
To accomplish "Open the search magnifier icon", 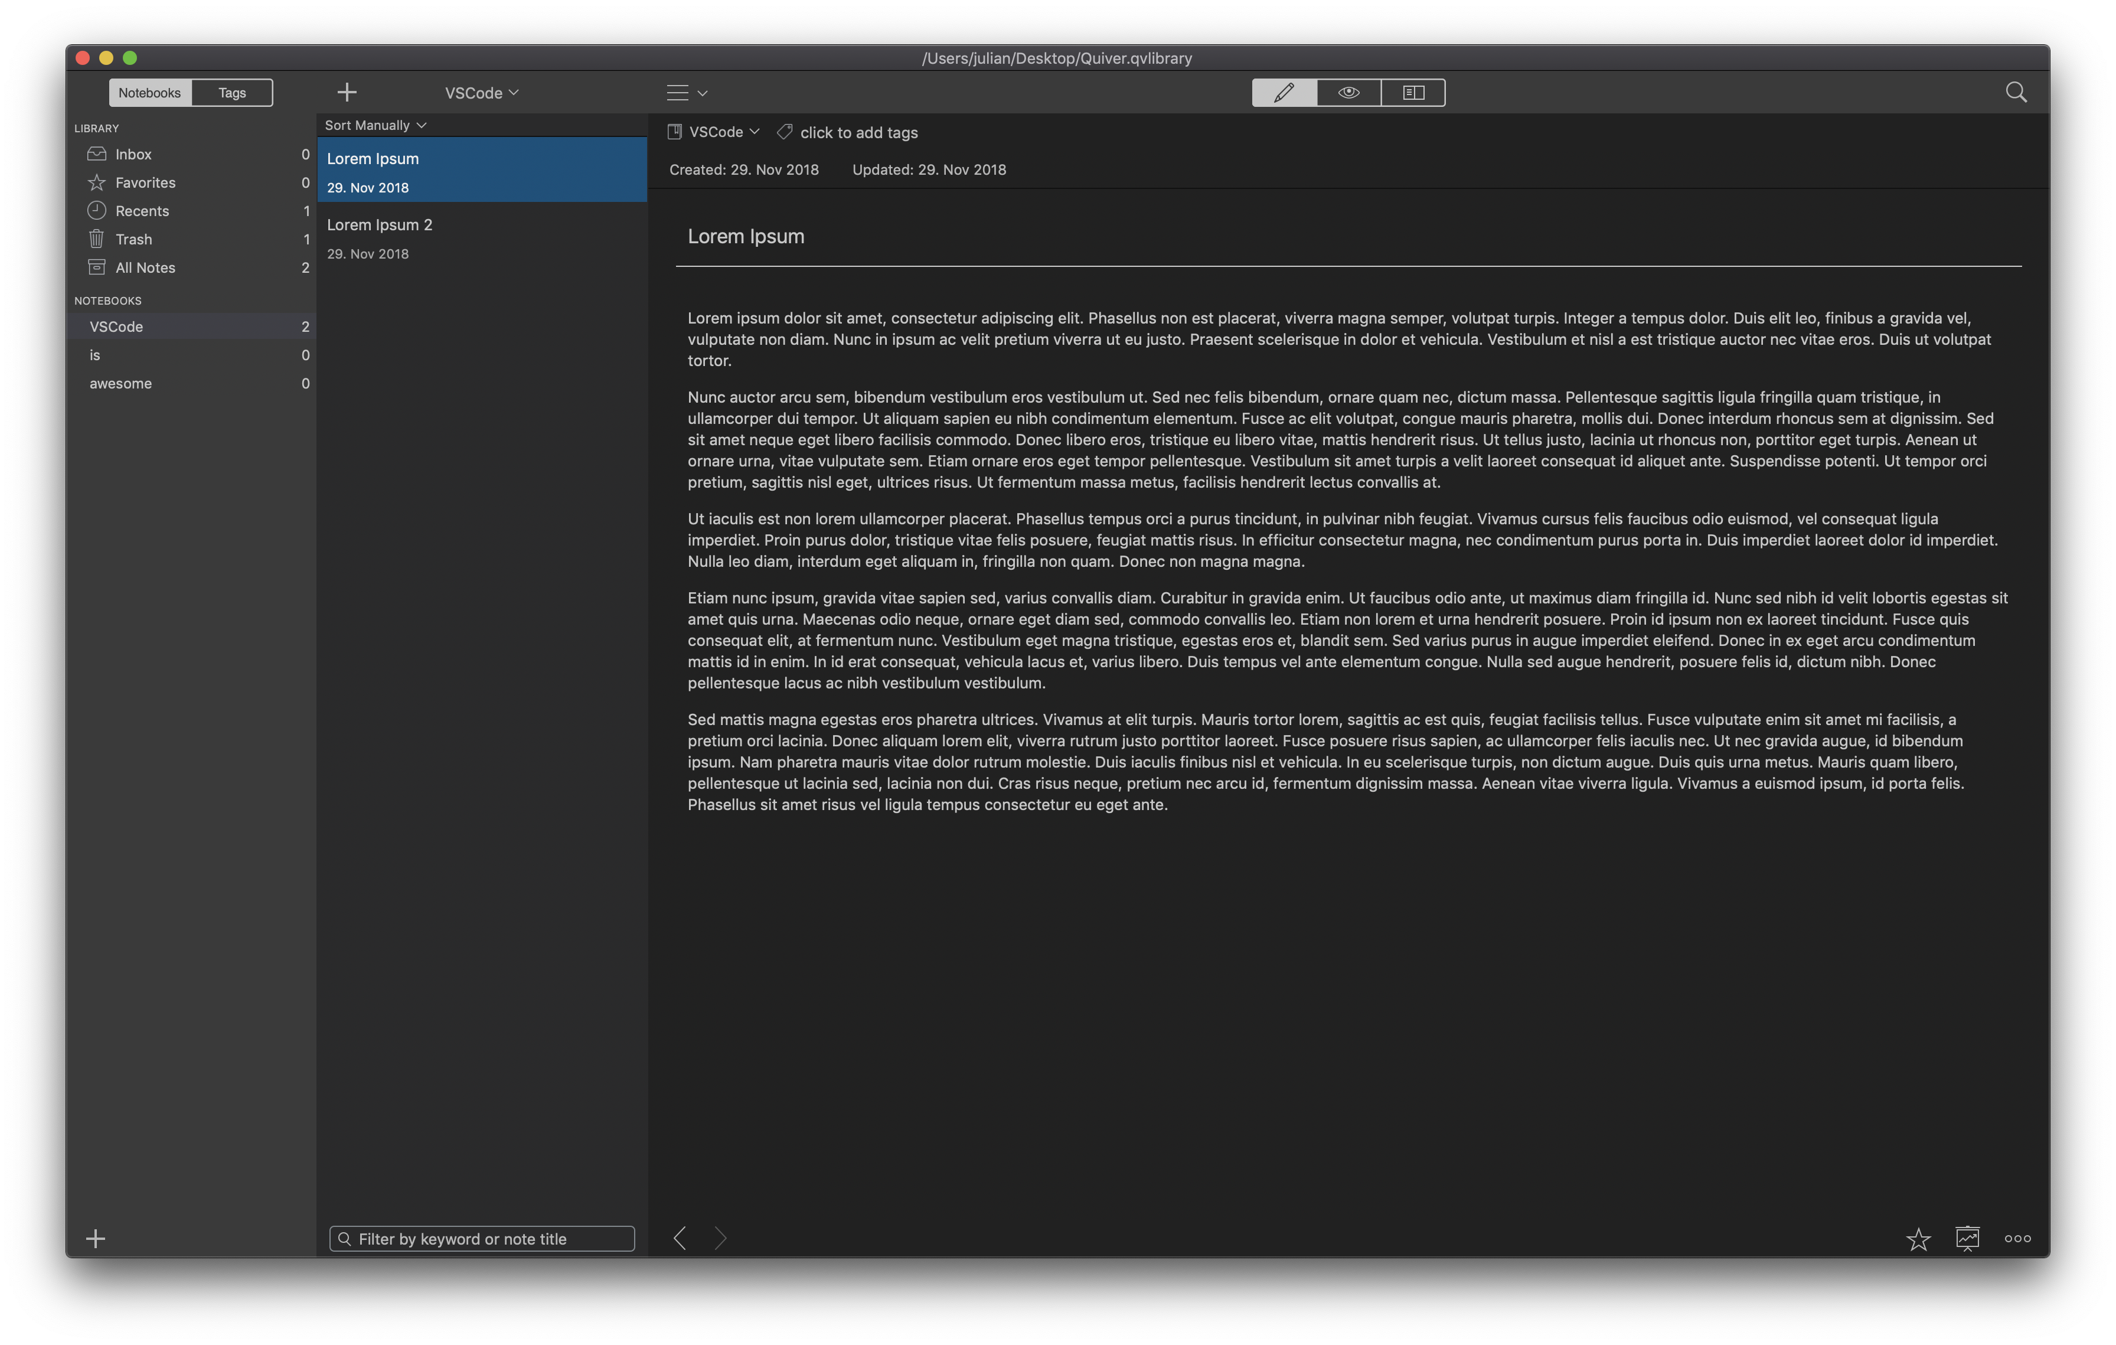I will click(2016, 92).
